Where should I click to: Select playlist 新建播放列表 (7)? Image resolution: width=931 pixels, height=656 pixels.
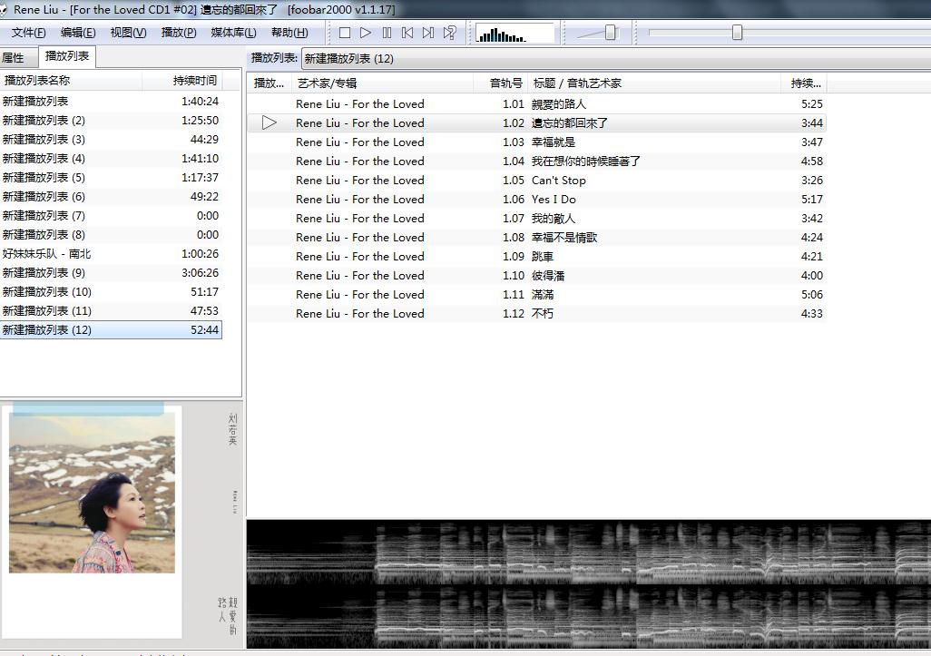coord(111,216)
